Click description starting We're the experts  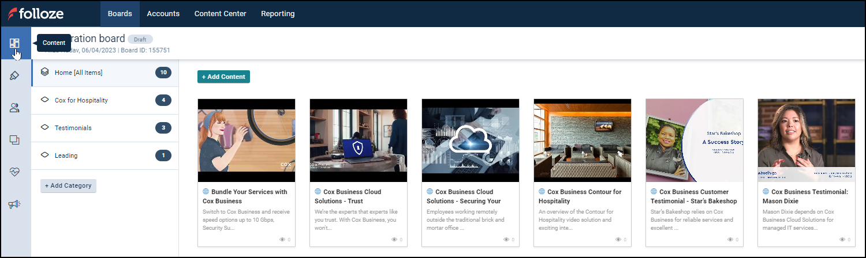357,220
